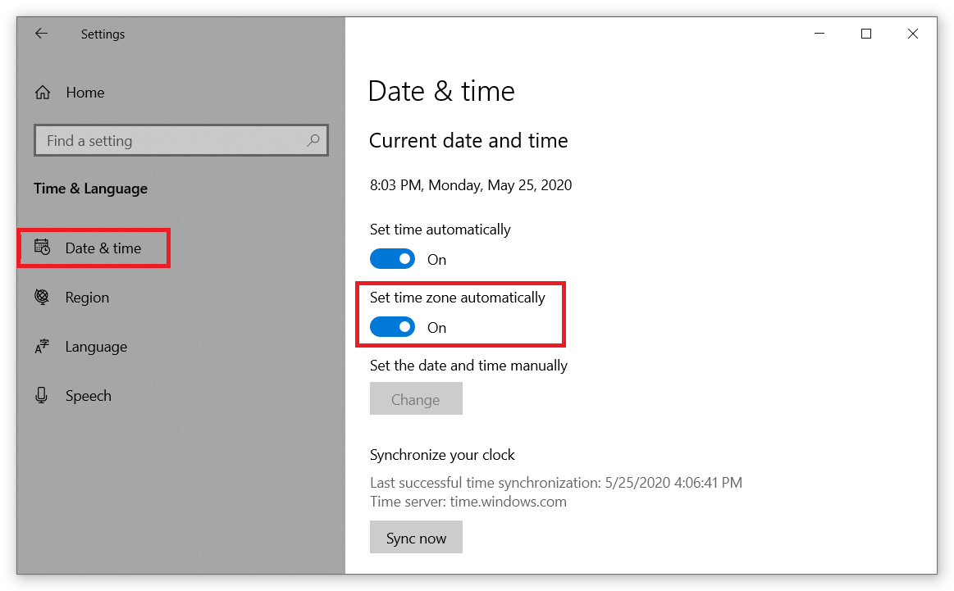Click the Sync now button

click(x=416, y=538)
